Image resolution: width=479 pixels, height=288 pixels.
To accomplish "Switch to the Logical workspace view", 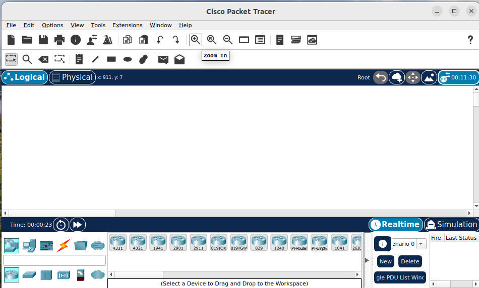I will pyautogui.click(x=25, y=77).
